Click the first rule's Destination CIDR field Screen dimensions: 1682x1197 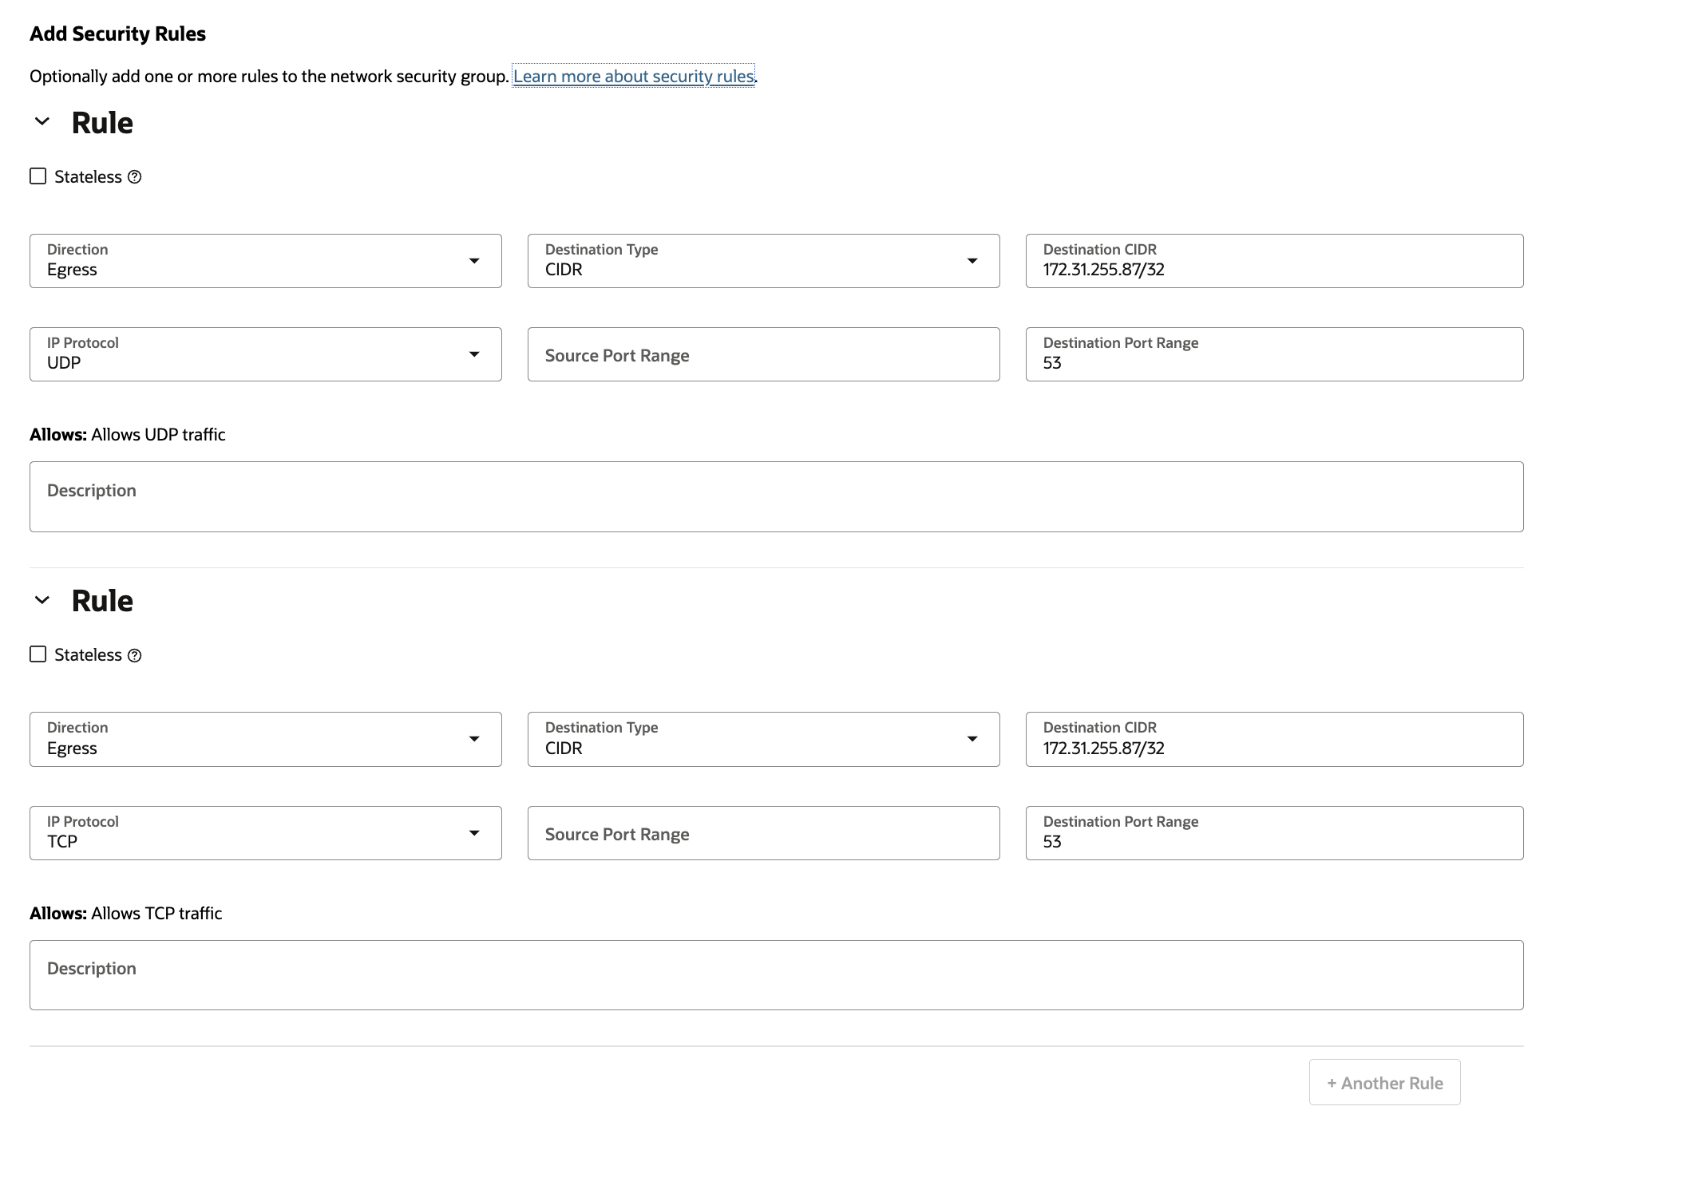1274,261
